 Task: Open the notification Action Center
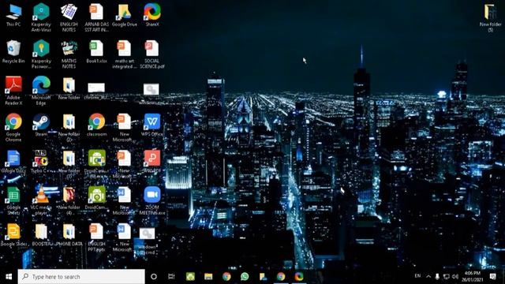(x=492, y=276)
